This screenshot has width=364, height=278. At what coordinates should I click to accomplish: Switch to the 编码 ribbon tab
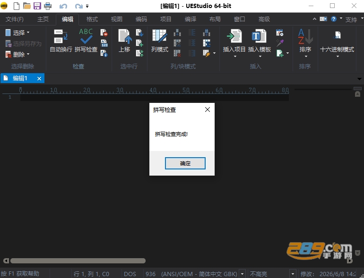pyautogui.click(x=141, y=19)
